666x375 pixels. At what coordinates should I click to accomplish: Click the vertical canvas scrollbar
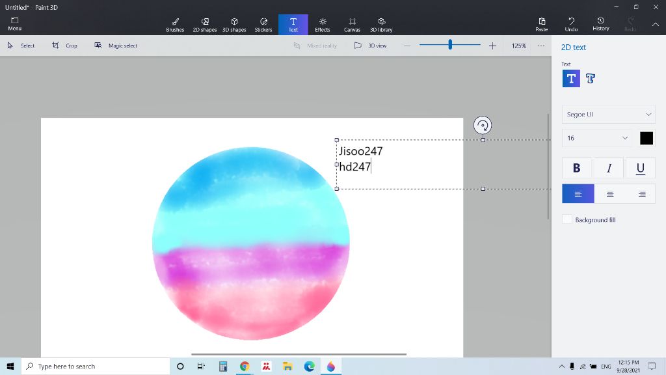click(548, 167)
